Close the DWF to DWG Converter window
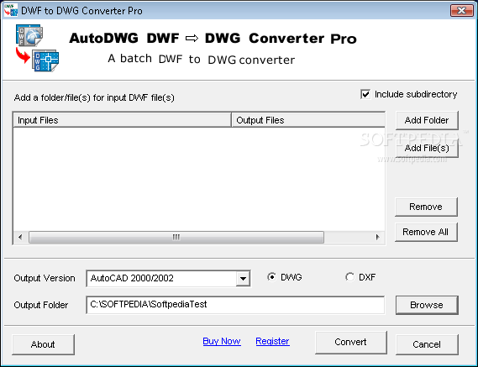Screen dimensions: 478x367 click(461, 11)
